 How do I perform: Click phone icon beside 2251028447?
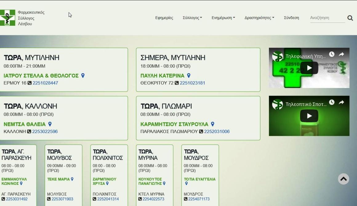point(29,83)
